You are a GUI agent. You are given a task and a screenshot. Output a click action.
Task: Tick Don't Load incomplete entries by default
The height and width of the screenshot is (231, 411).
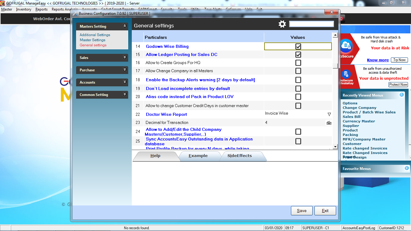click(x=298, y=89)
